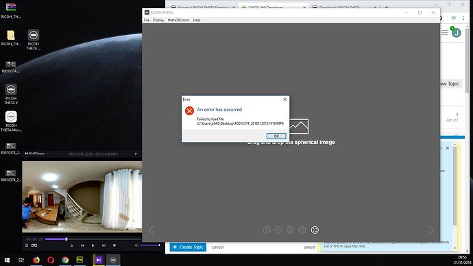
Task: Click previous track button in KMPlayer
Action: pyautogui.click(x=82, y=245)
